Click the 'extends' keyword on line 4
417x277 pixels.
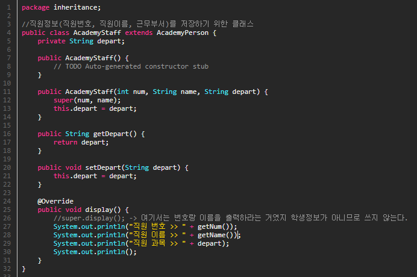coord(139,33)
